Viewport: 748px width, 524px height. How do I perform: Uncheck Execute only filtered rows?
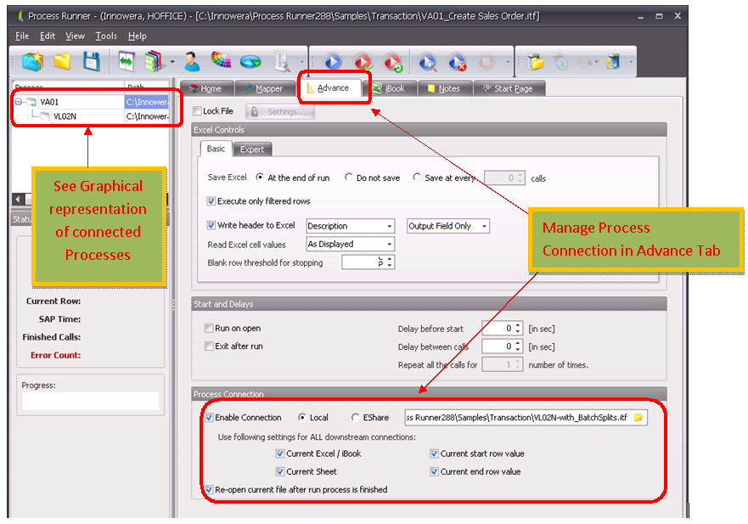click(x=212, y=201)
